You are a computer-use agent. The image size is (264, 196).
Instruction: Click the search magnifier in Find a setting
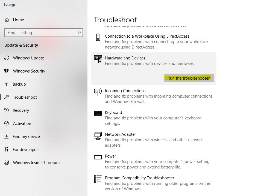click(79, 32)
